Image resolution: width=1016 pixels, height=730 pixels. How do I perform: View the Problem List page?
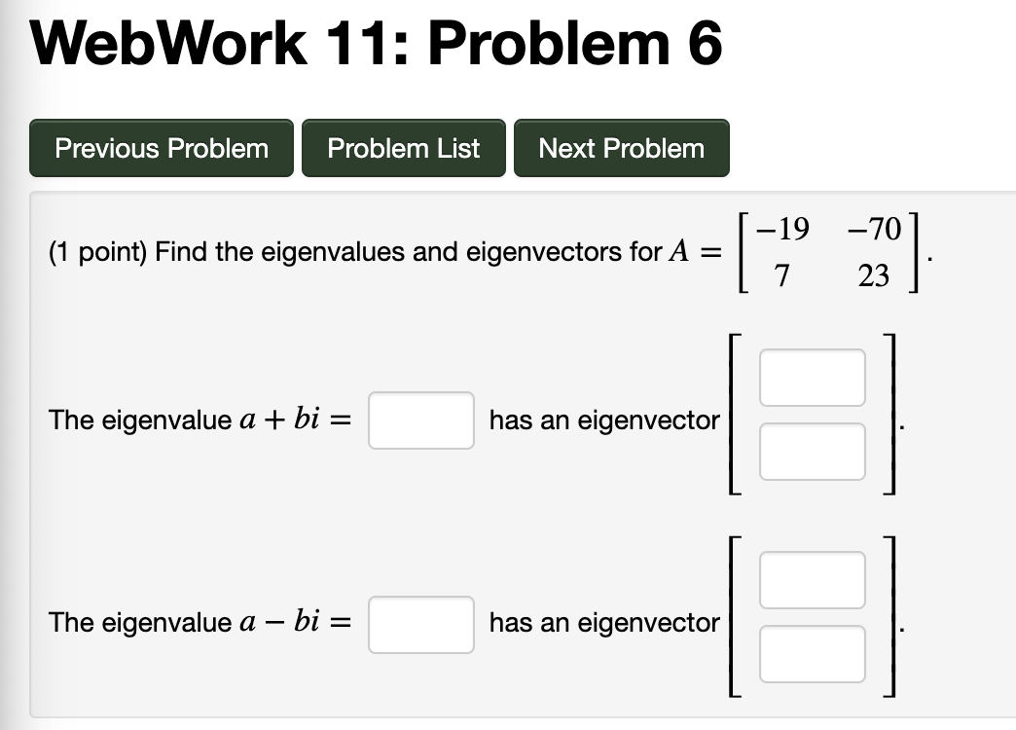[403, 148]
